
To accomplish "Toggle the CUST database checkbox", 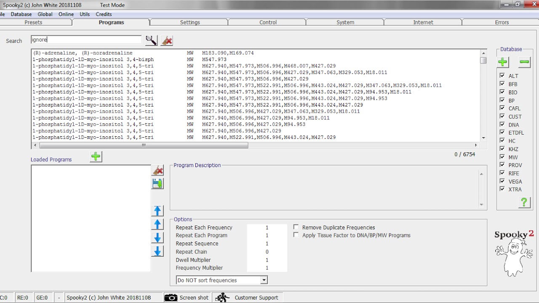I will pyautogui.click(x=502, y=116).
